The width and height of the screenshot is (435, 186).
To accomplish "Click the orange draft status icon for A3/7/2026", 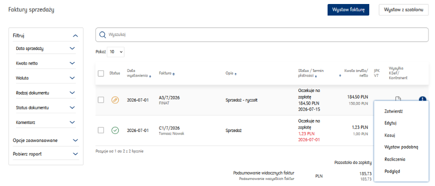I will point(115,100).
